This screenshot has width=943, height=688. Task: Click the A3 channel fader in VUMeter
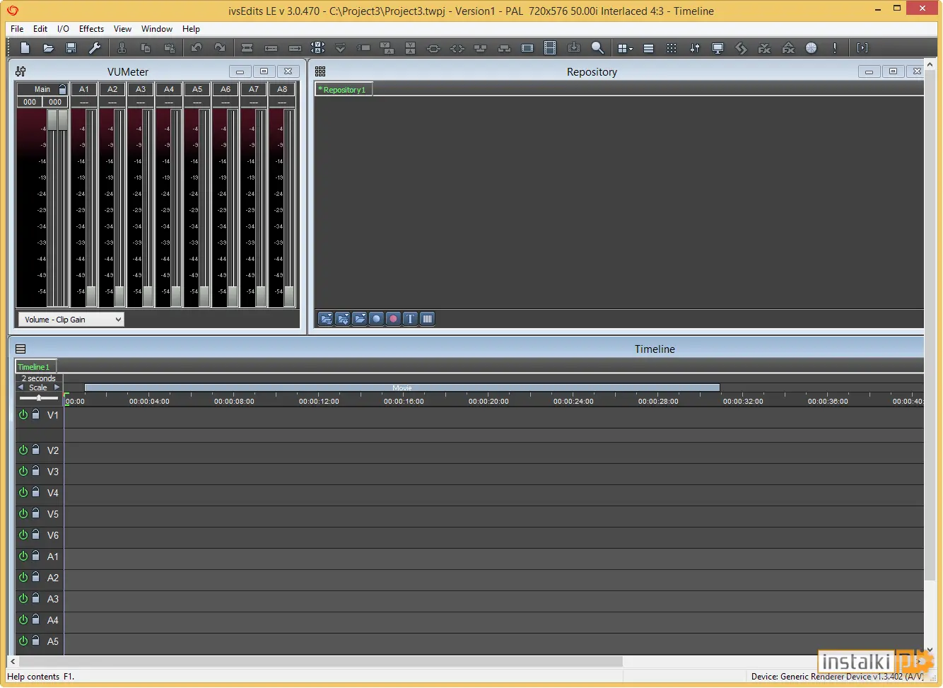pos(147,296)
